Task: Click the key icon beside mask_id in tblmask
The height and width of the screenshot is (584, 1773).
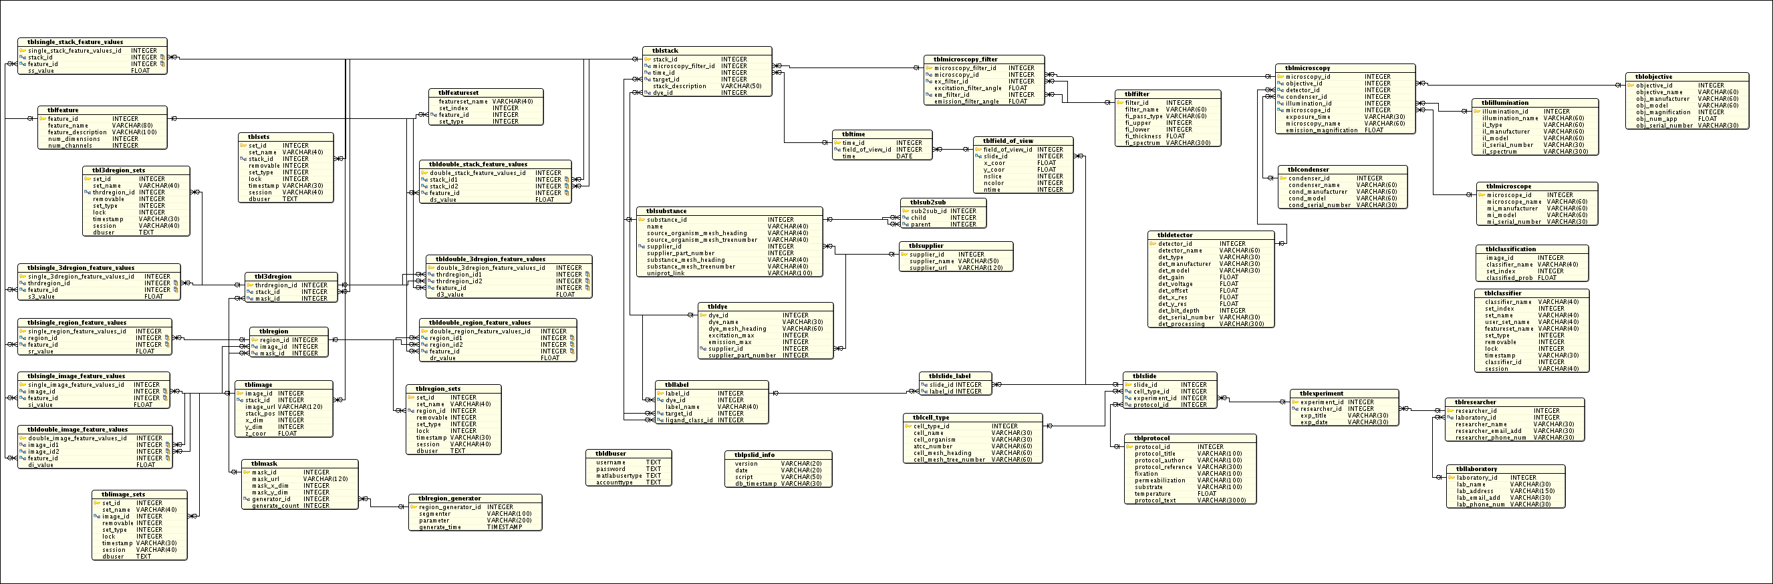Action: coord(247,472)
